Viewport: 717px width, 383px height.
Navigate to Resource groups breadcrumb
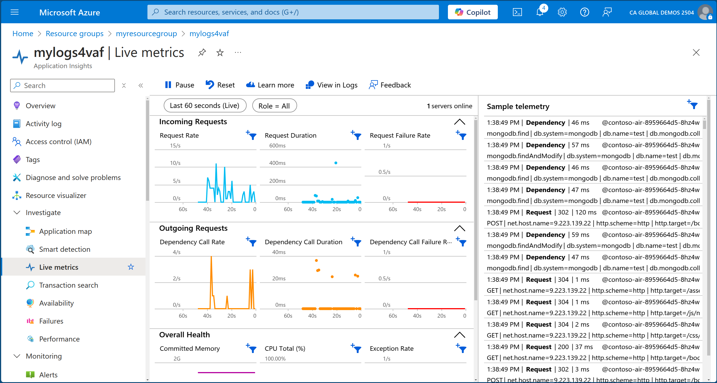pyautogui.click(x=75, y=34)
